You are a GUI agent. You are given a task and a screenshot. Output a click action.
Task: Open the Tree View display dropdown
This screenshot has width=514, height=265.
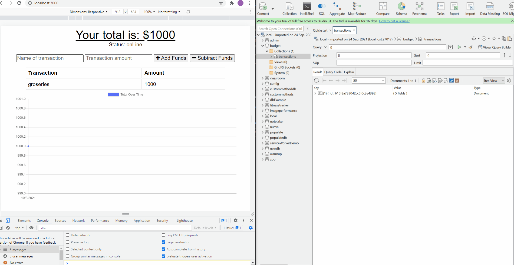pos(493,80)
